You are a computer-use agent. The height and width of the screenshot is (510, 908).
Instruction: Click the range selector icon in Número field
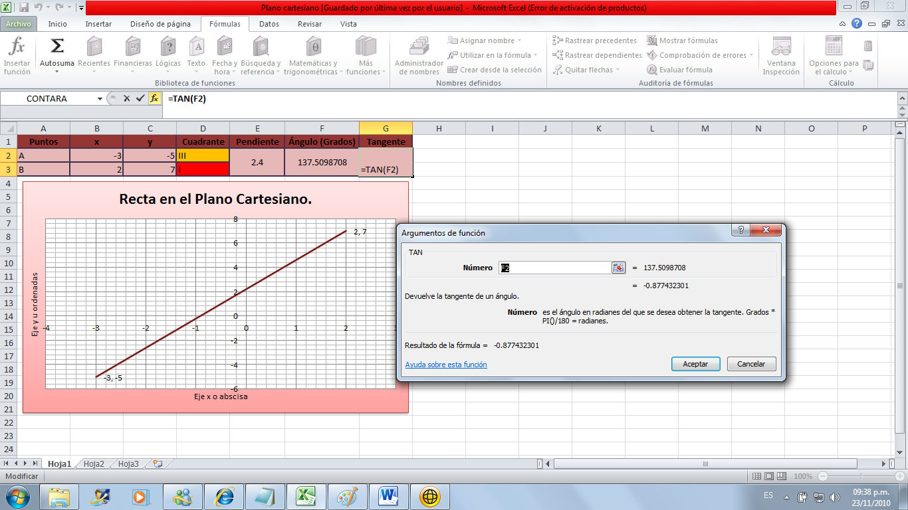618,268
